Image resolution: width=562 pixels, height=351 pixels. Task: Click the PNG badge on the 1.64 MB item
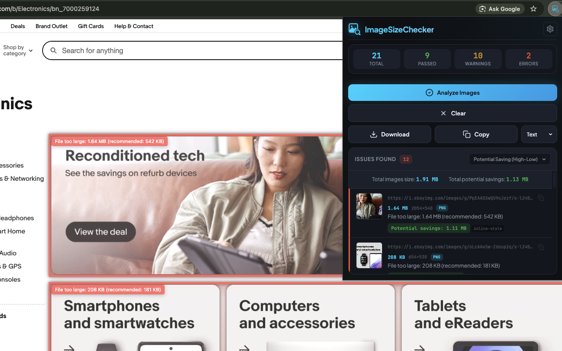click(x=442, y=208)
